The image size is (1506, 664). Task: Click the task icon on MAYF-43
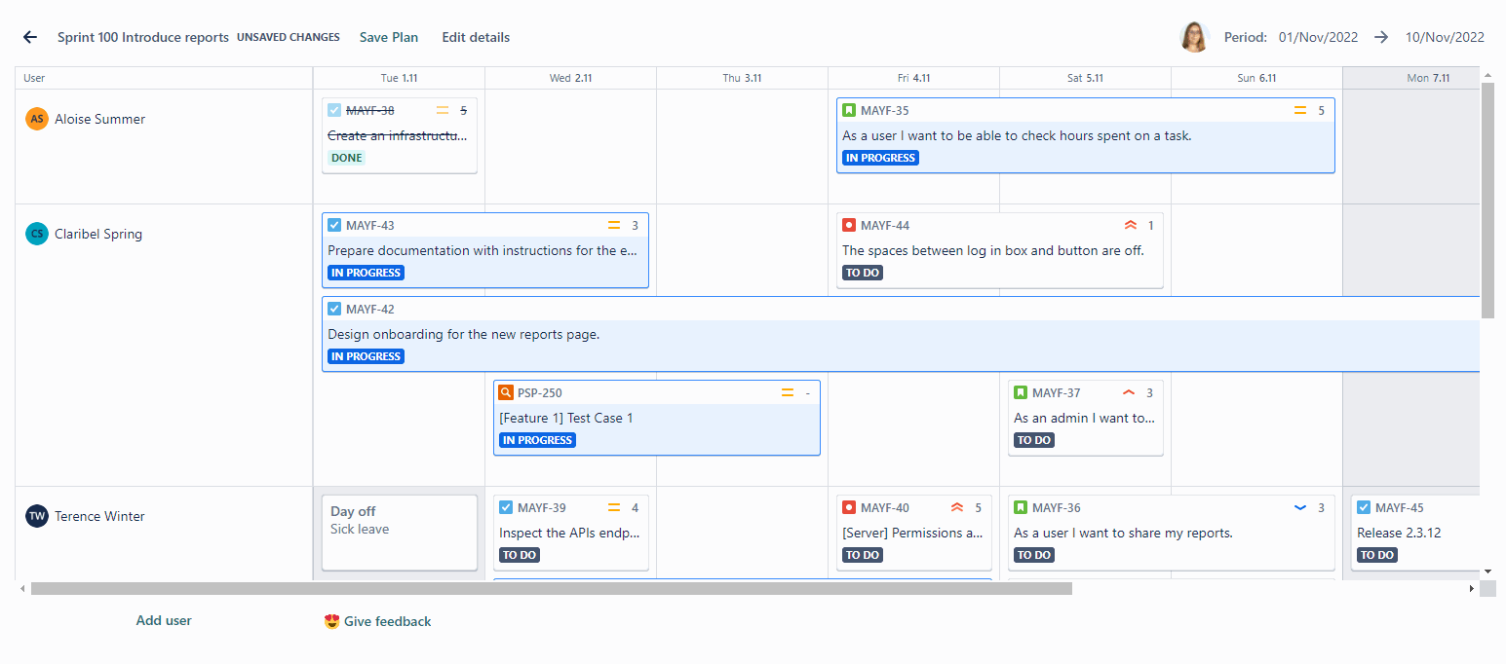334,226
